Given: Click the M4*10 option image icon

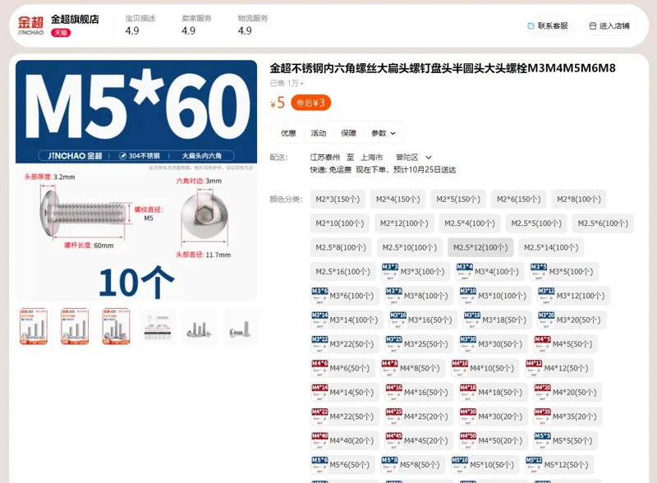Looking at the screenshot, I should click(460, 369).
